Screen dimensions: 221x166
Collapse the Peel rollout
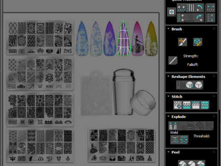(x=169, y=152)
